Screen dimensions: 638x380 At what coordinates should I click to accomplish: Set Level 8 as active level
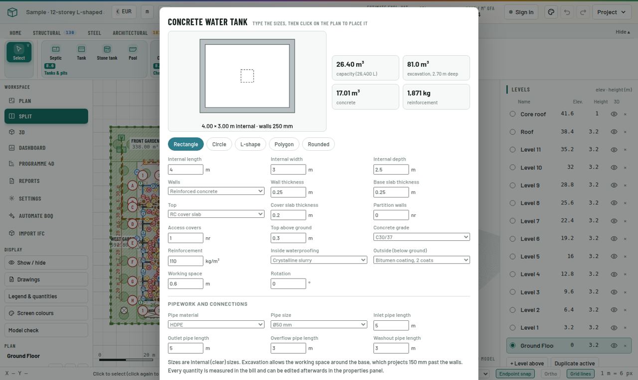click(x=512, y=203)
